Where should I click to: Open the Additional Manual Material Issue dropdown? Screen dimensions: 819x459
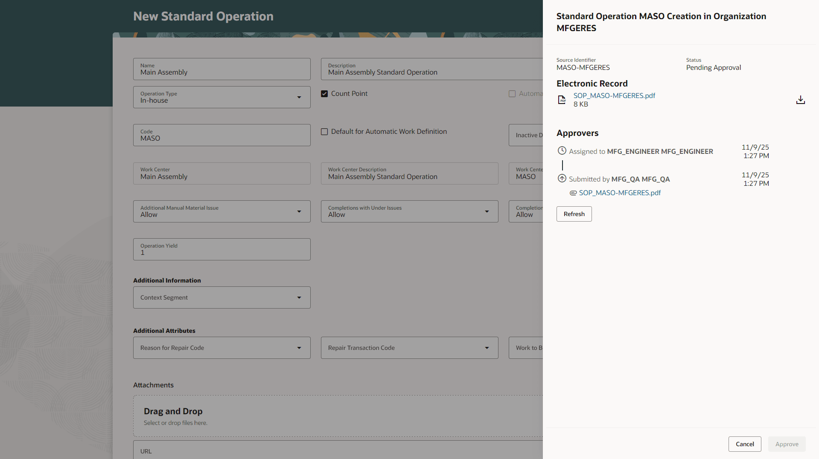(x=299, y=211)
